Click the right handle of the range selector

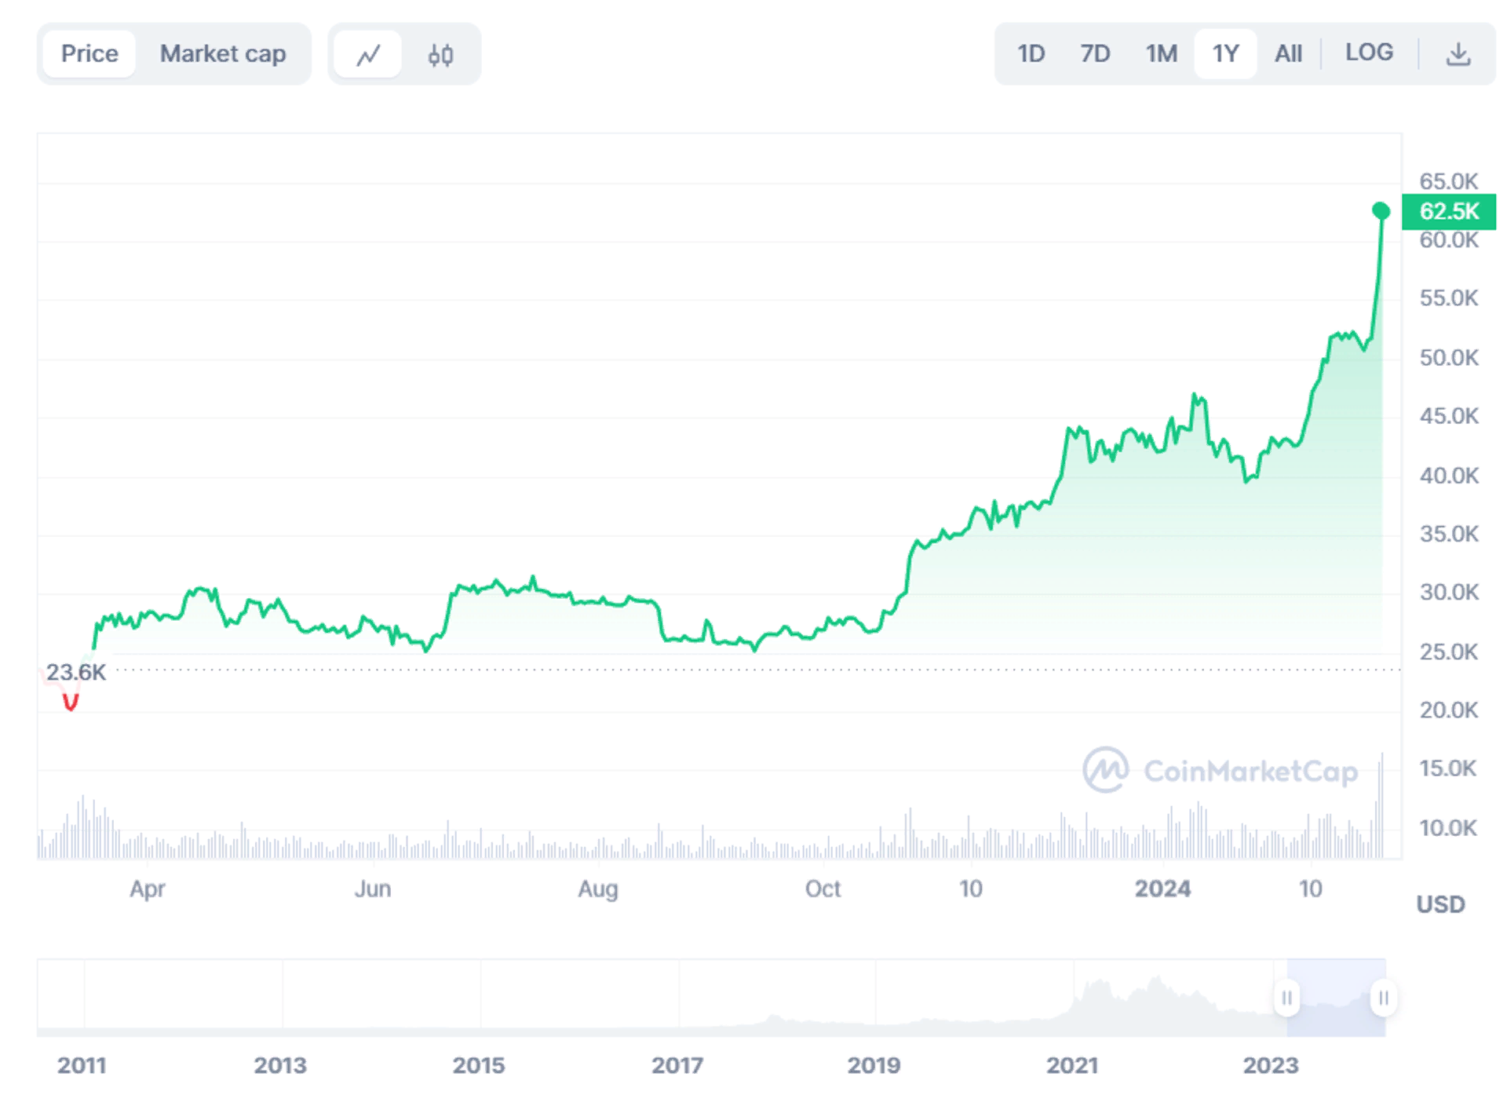1382,998
